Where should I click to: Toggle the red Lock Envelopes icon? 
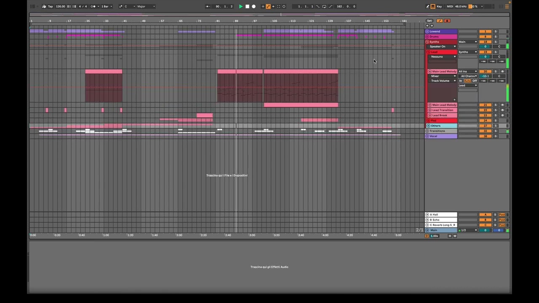(447, 21)
